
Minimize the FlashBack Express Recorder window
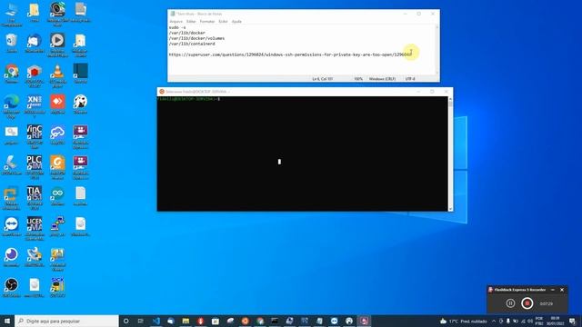point(553,290)
